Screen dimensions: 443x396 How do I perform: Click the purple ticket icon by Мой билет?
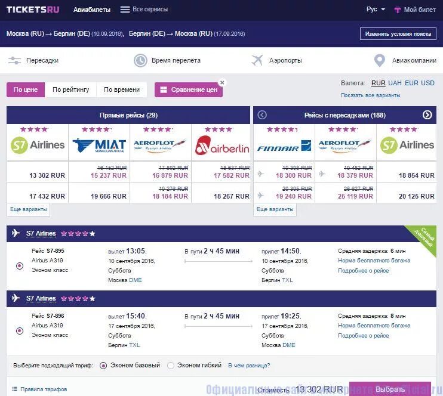point(398,10)
